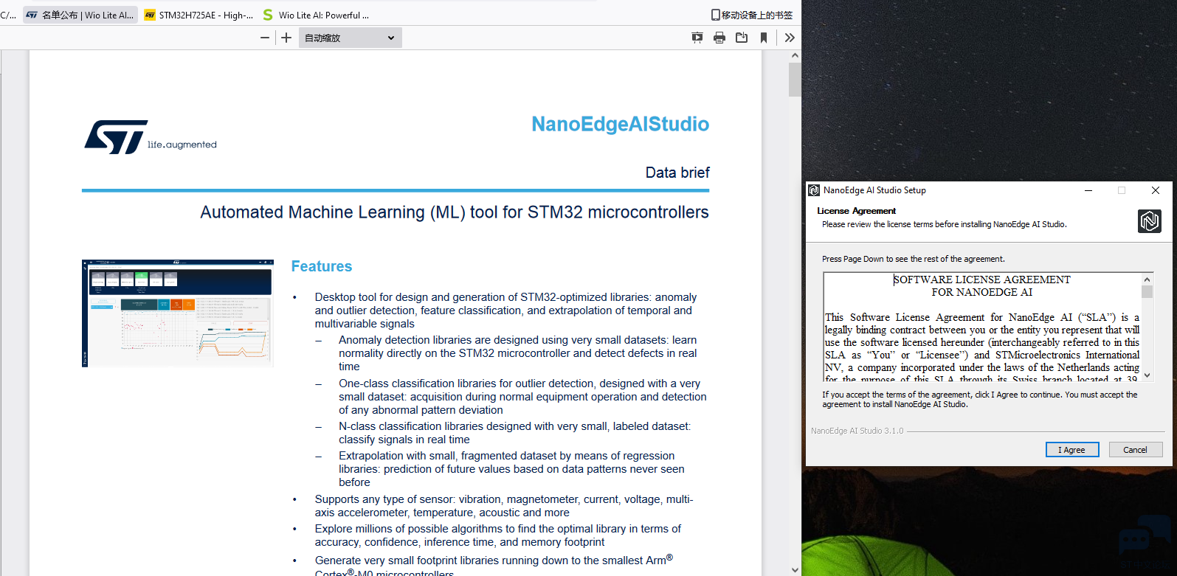Click the ST life.augmented logo
The height and width of the screenshot is (576, 1177).
click(x=151, y=137)
